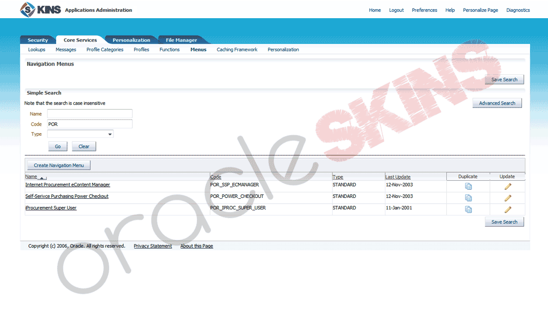Select the 11-Jan-2001 date cell
The width and height of the screenshot is (548, 310).
pyautogui.click(x=399, y=208)
